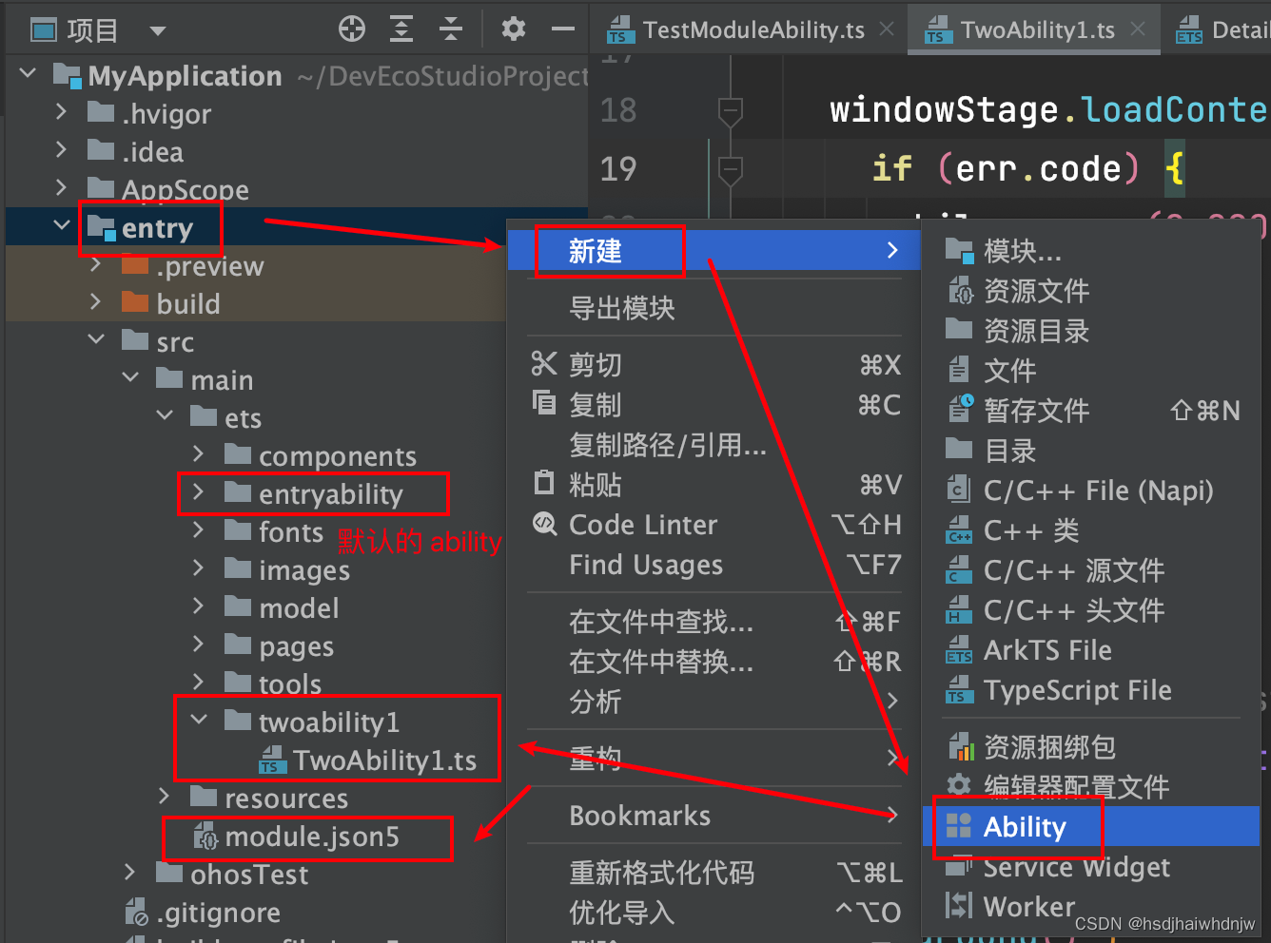Click the 资源捆绑包 icon in the submenu
The height and width of the screenshot is (943, 1271).
(961, 746)
